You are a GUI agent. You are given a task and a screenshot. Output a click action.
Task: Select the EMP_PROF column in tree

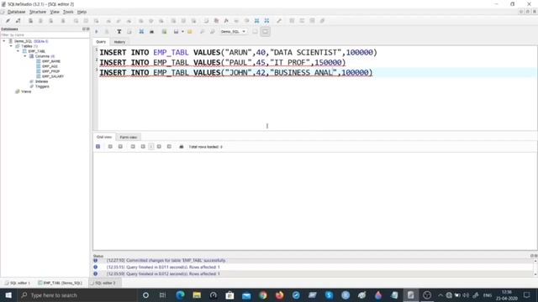pyautogui.click(x=50, y=71)
